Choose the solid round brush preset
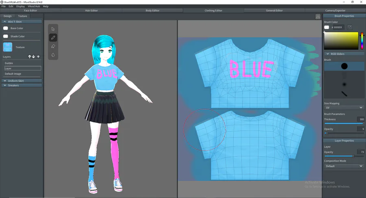366x198 pixels. click(x=344, y=66)
